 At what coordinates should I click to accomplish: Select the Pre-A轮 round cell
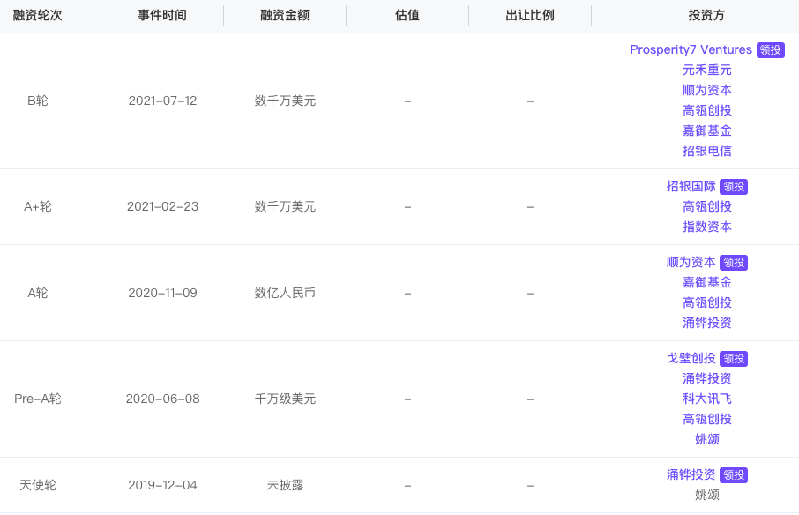point(37,399)
